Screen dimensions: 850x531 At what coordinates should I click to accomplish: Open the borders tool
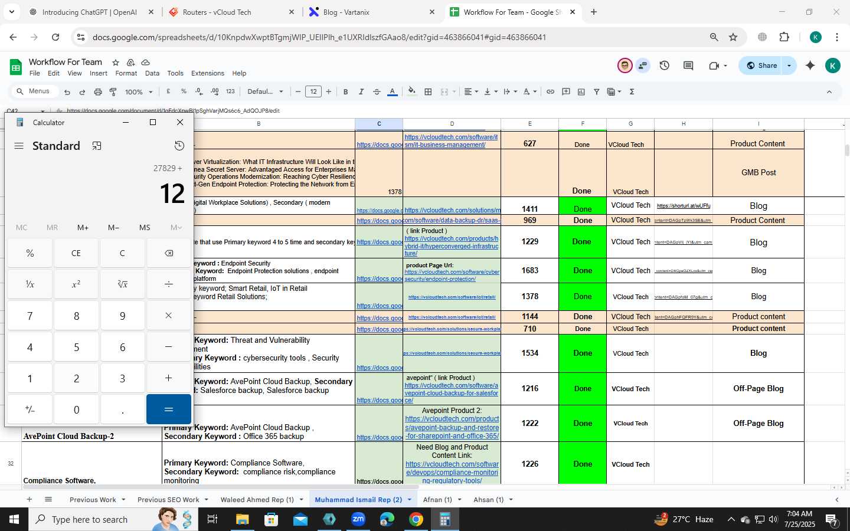click(429, 91)
